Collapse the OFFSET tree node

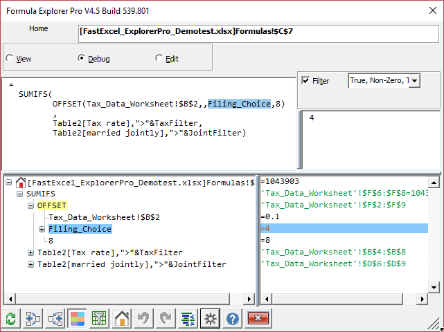[x=30, y=205]
